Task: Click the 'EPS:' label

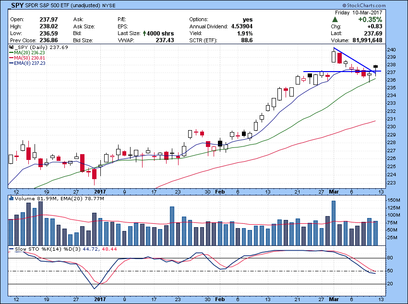Action: [x=122, y=26]
